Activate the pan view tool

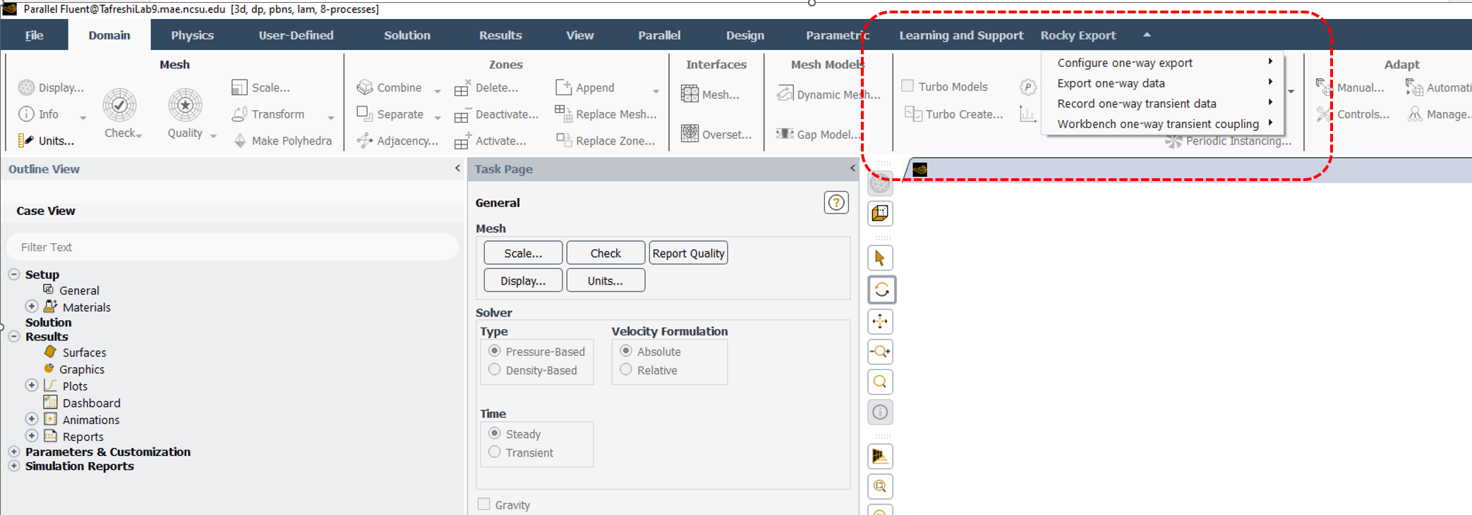880,321
